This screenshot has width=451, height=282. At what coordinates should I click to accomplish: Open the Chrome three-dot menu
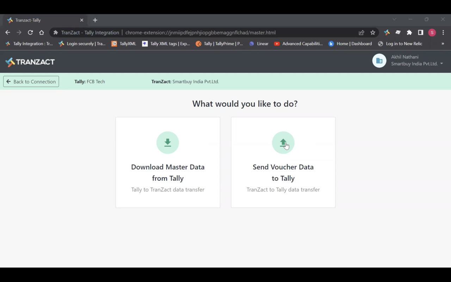click(443, 32)
